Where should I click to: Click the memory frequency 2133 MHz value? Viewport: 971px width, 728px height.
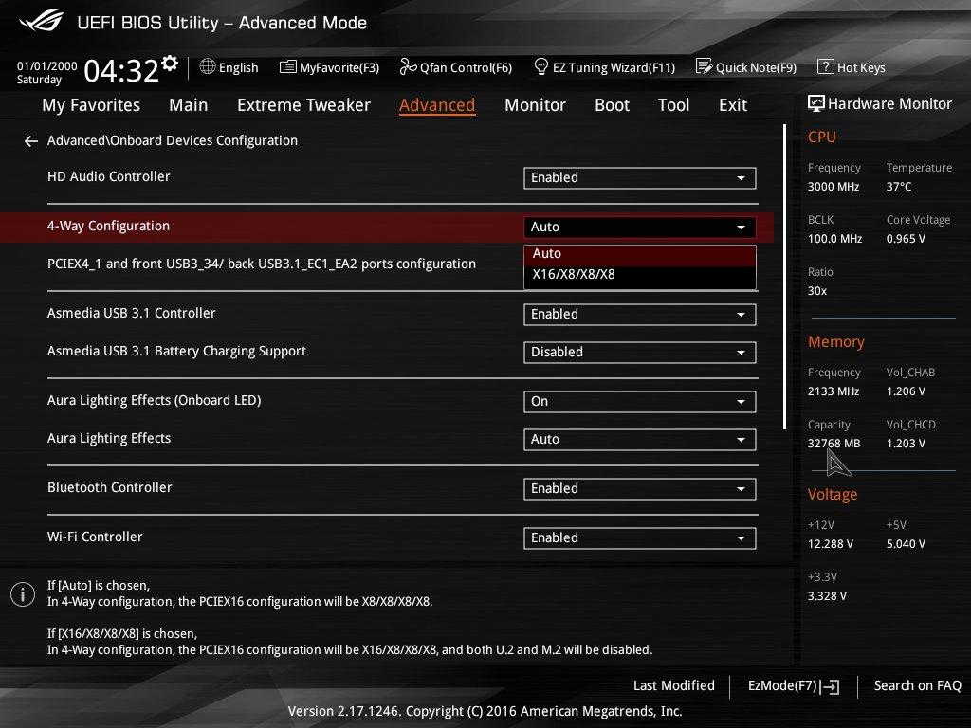(833, 391)
